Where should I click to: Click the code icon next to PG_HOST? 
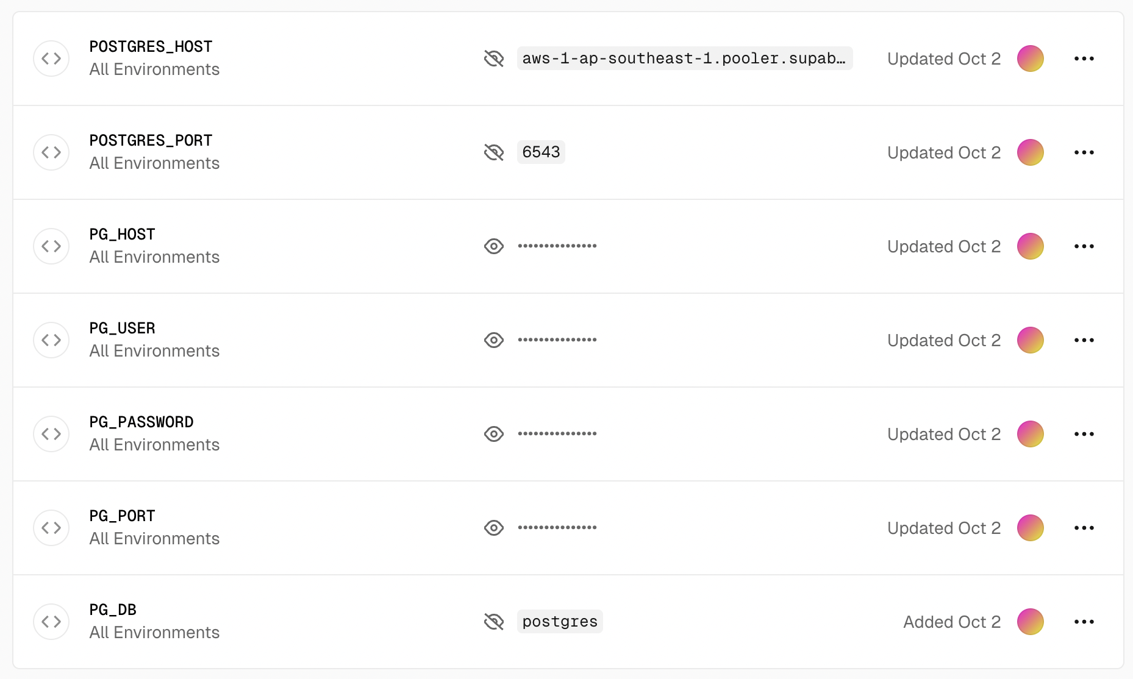point(51,246)
